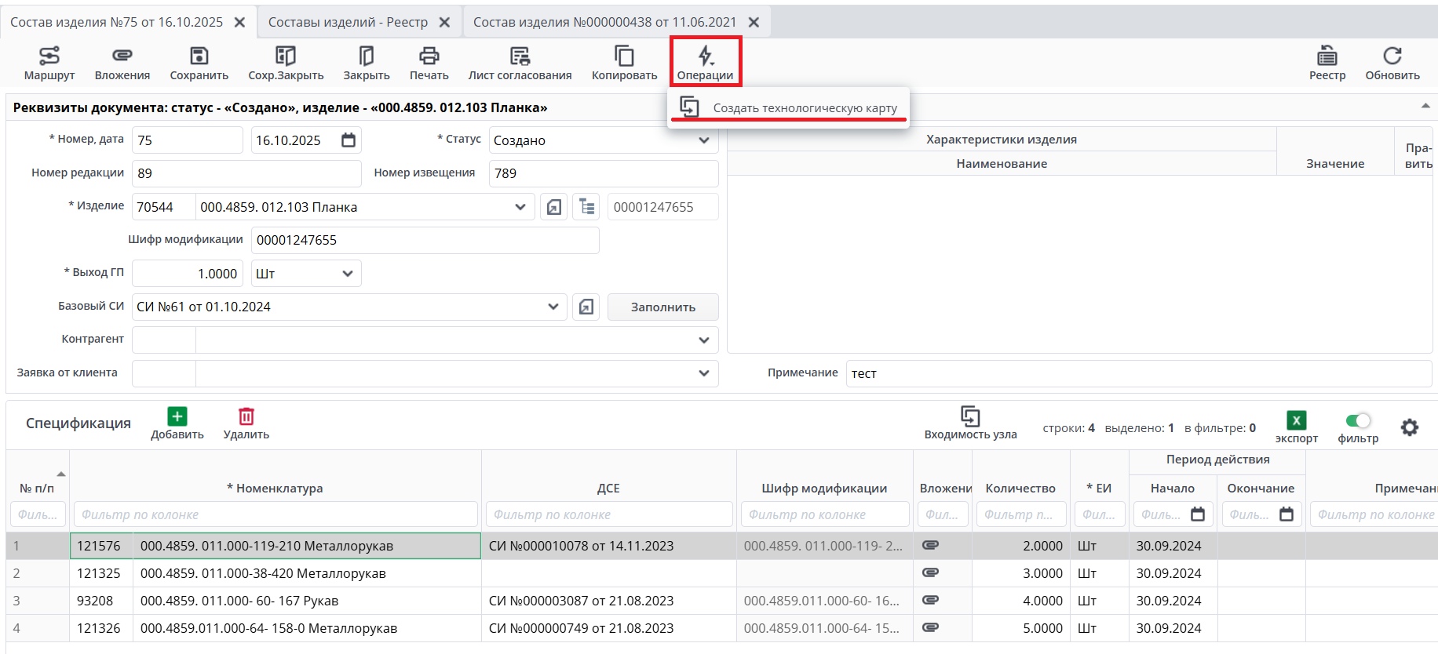Click the Примечание input field
Screen dimensions: 1438x654
(1138, 373)
